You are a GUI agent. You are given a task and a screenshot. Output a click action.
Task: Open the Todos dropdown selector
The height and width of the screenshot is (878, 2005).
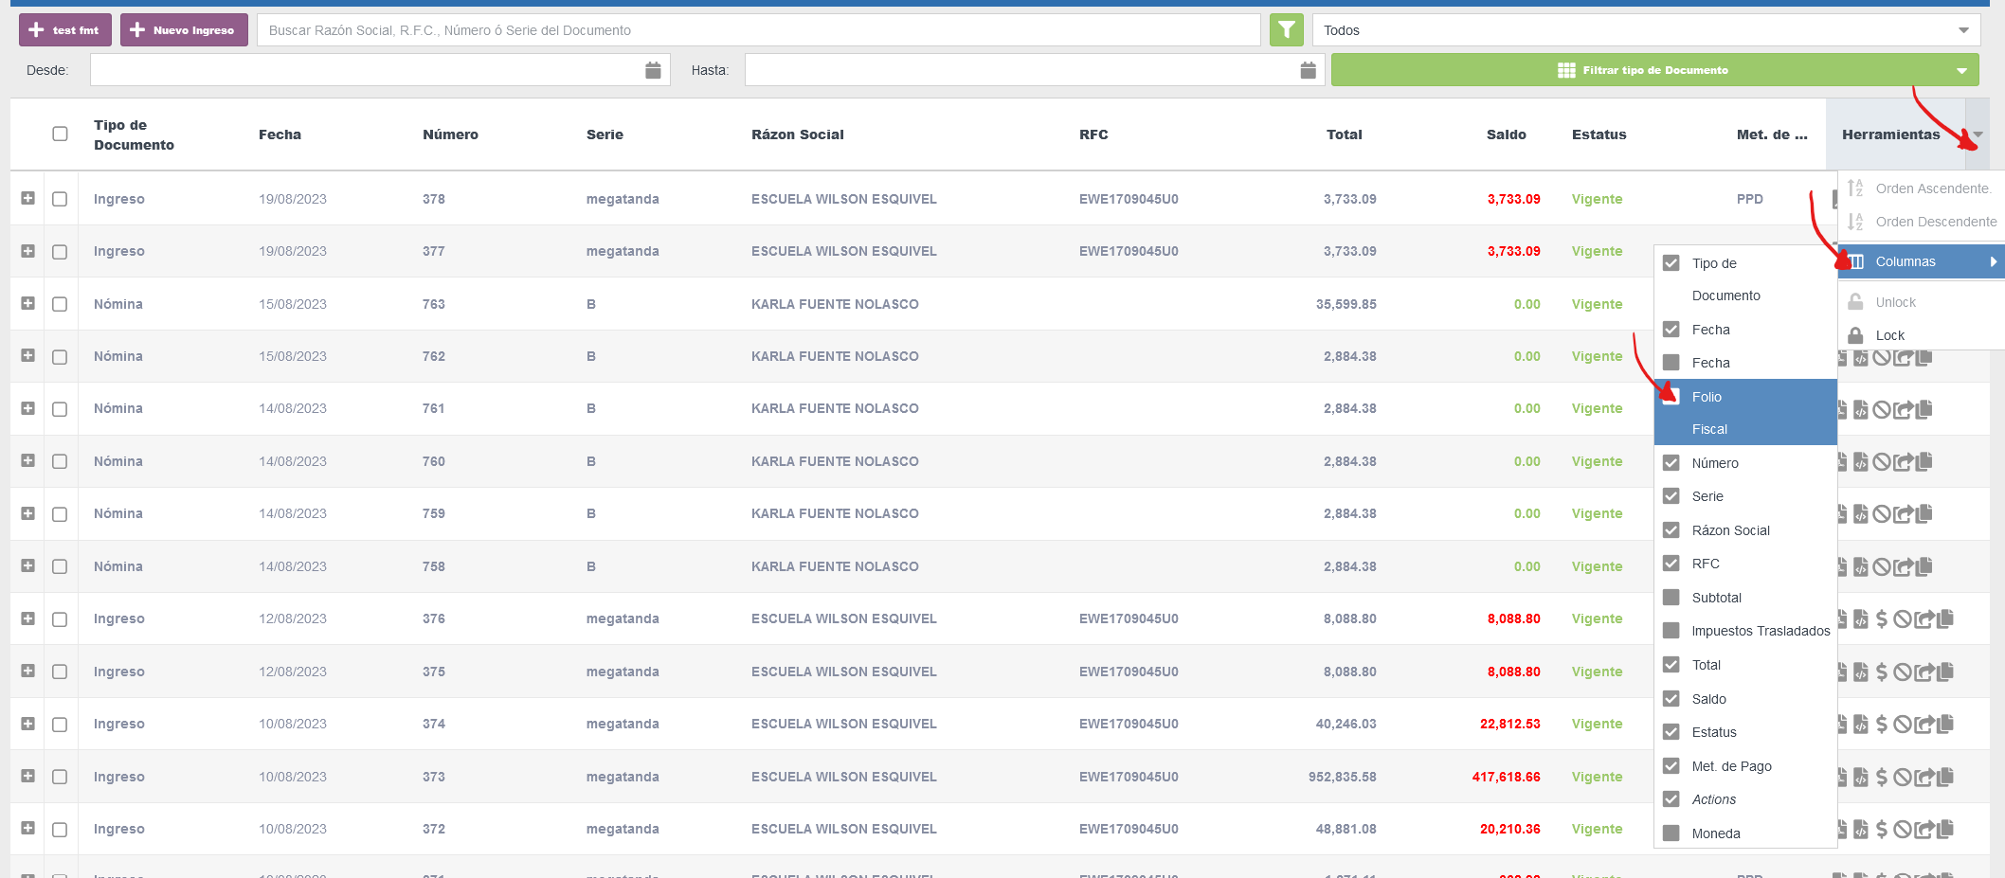pyautogui.click(x=1645, y=30)
